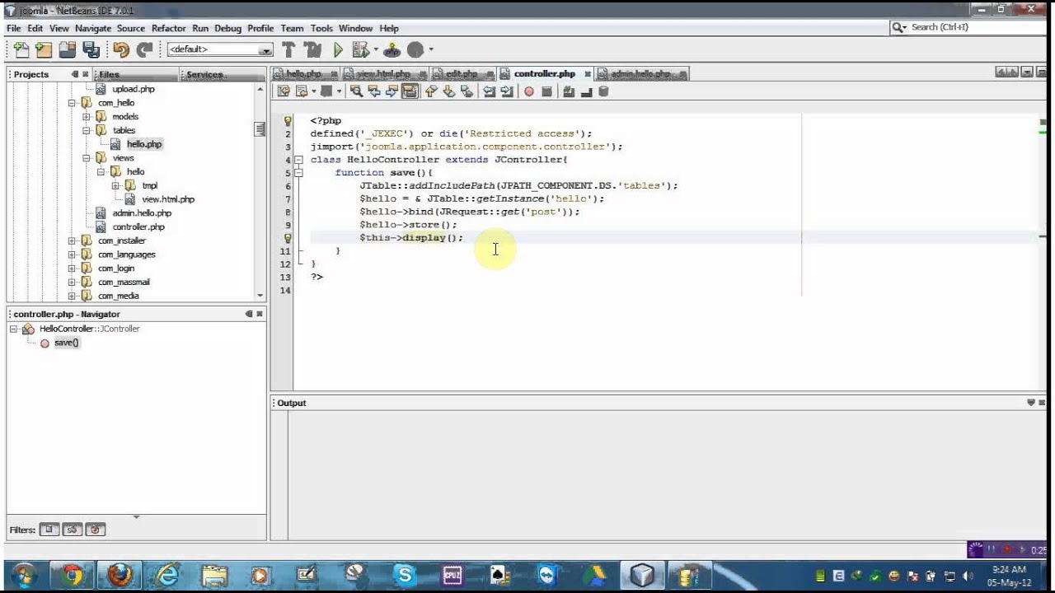The width and height of the screenshot is (1055, 593).
Task: Click the Find Selection magnifier icon
Action: click(x=356, y=91)
